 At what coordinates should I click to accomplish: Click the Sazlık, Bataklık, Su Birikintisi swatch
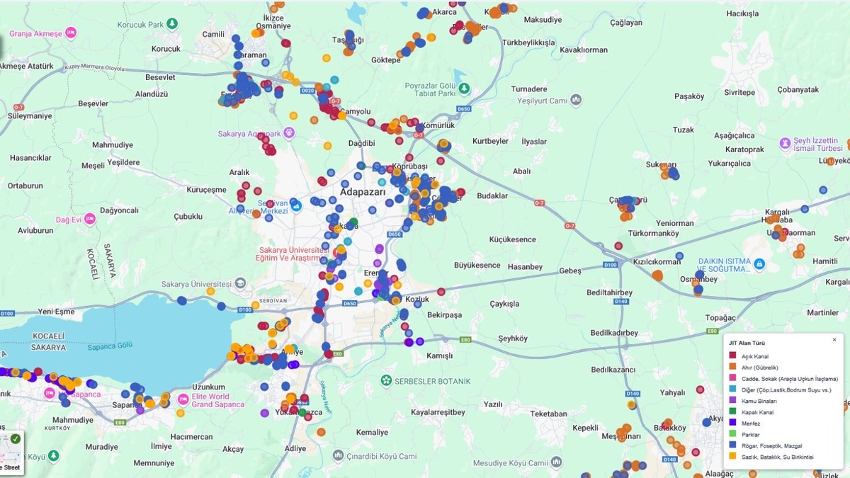(732, 457)
